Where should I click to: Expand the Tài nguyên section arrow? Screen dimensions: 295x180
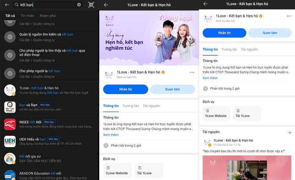coord(289,132)
